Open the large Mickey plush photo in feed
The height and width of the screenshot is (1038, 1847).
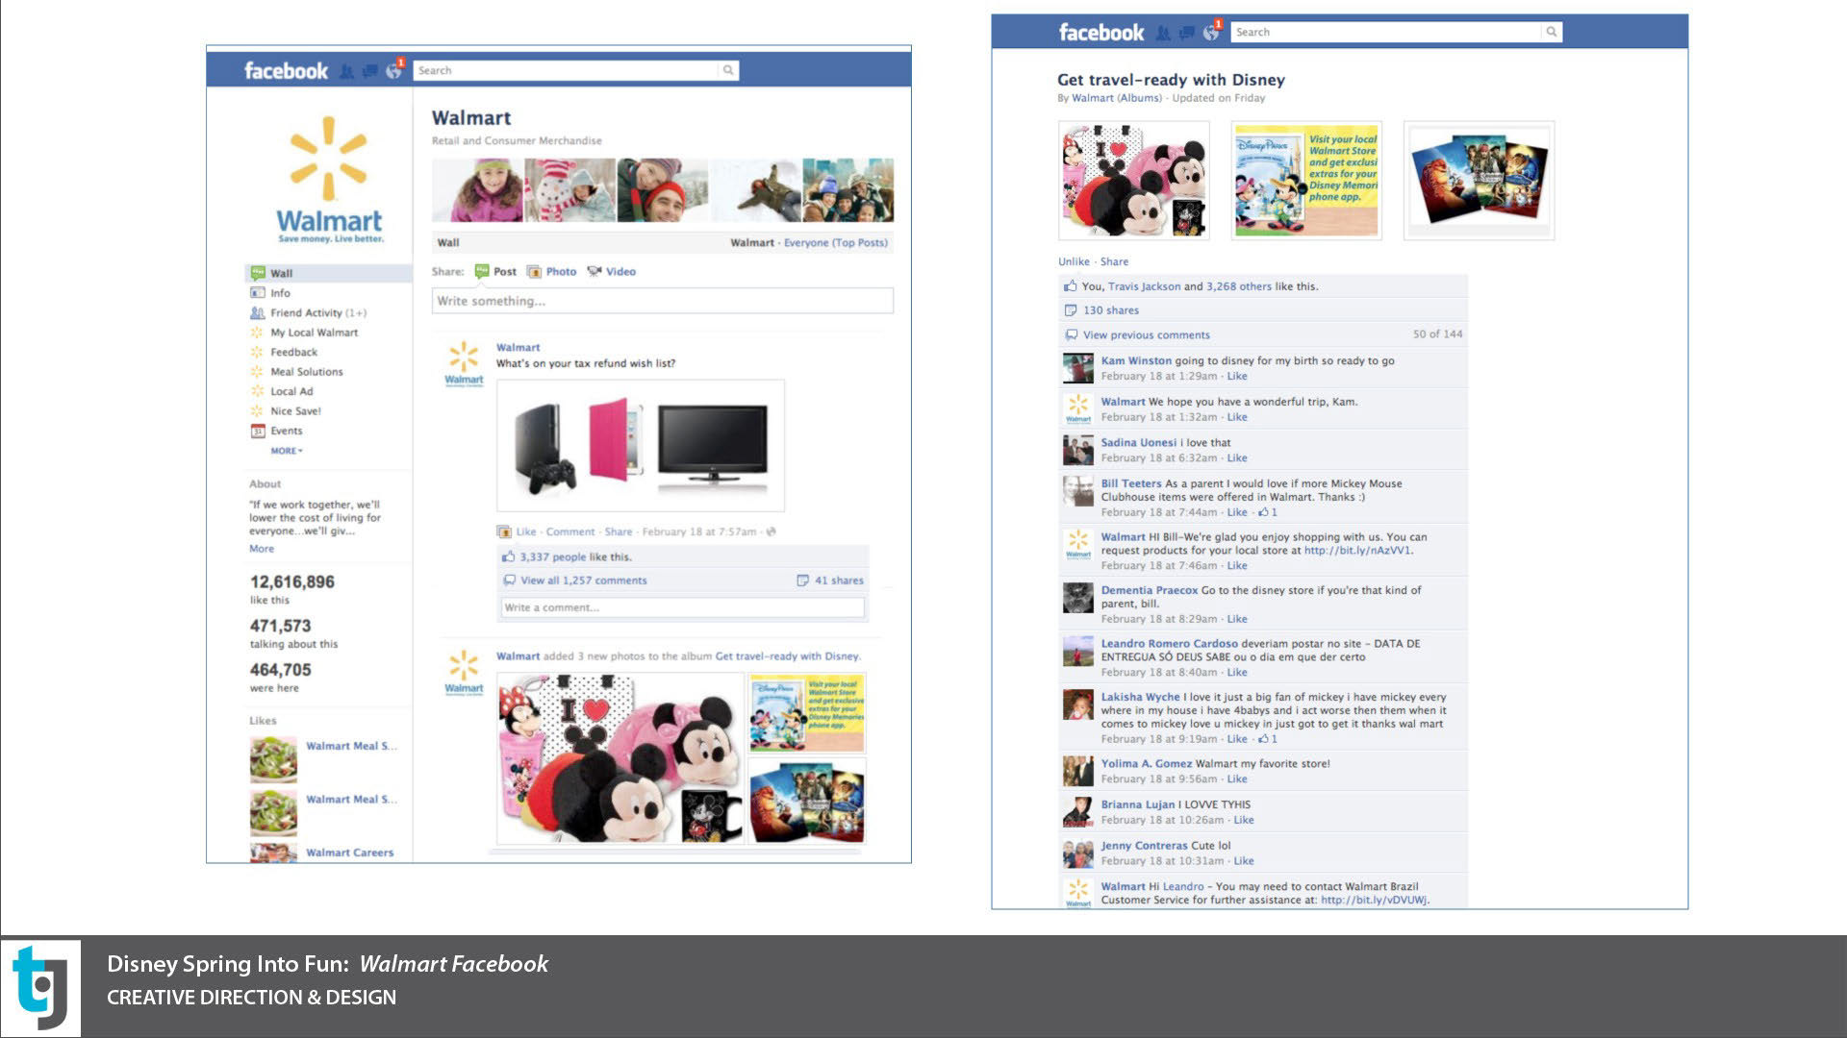620,758
